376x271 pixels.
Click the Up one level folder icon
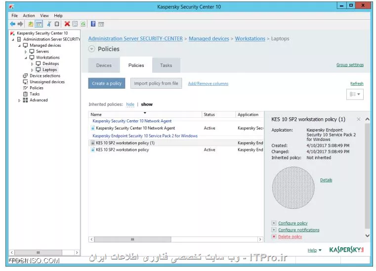tap(31, 24)
